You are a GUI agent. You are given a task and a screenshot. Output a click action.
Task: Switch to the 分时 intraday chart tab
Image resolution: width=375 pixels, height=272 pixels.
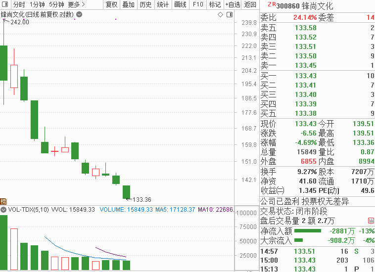(19, 4)
